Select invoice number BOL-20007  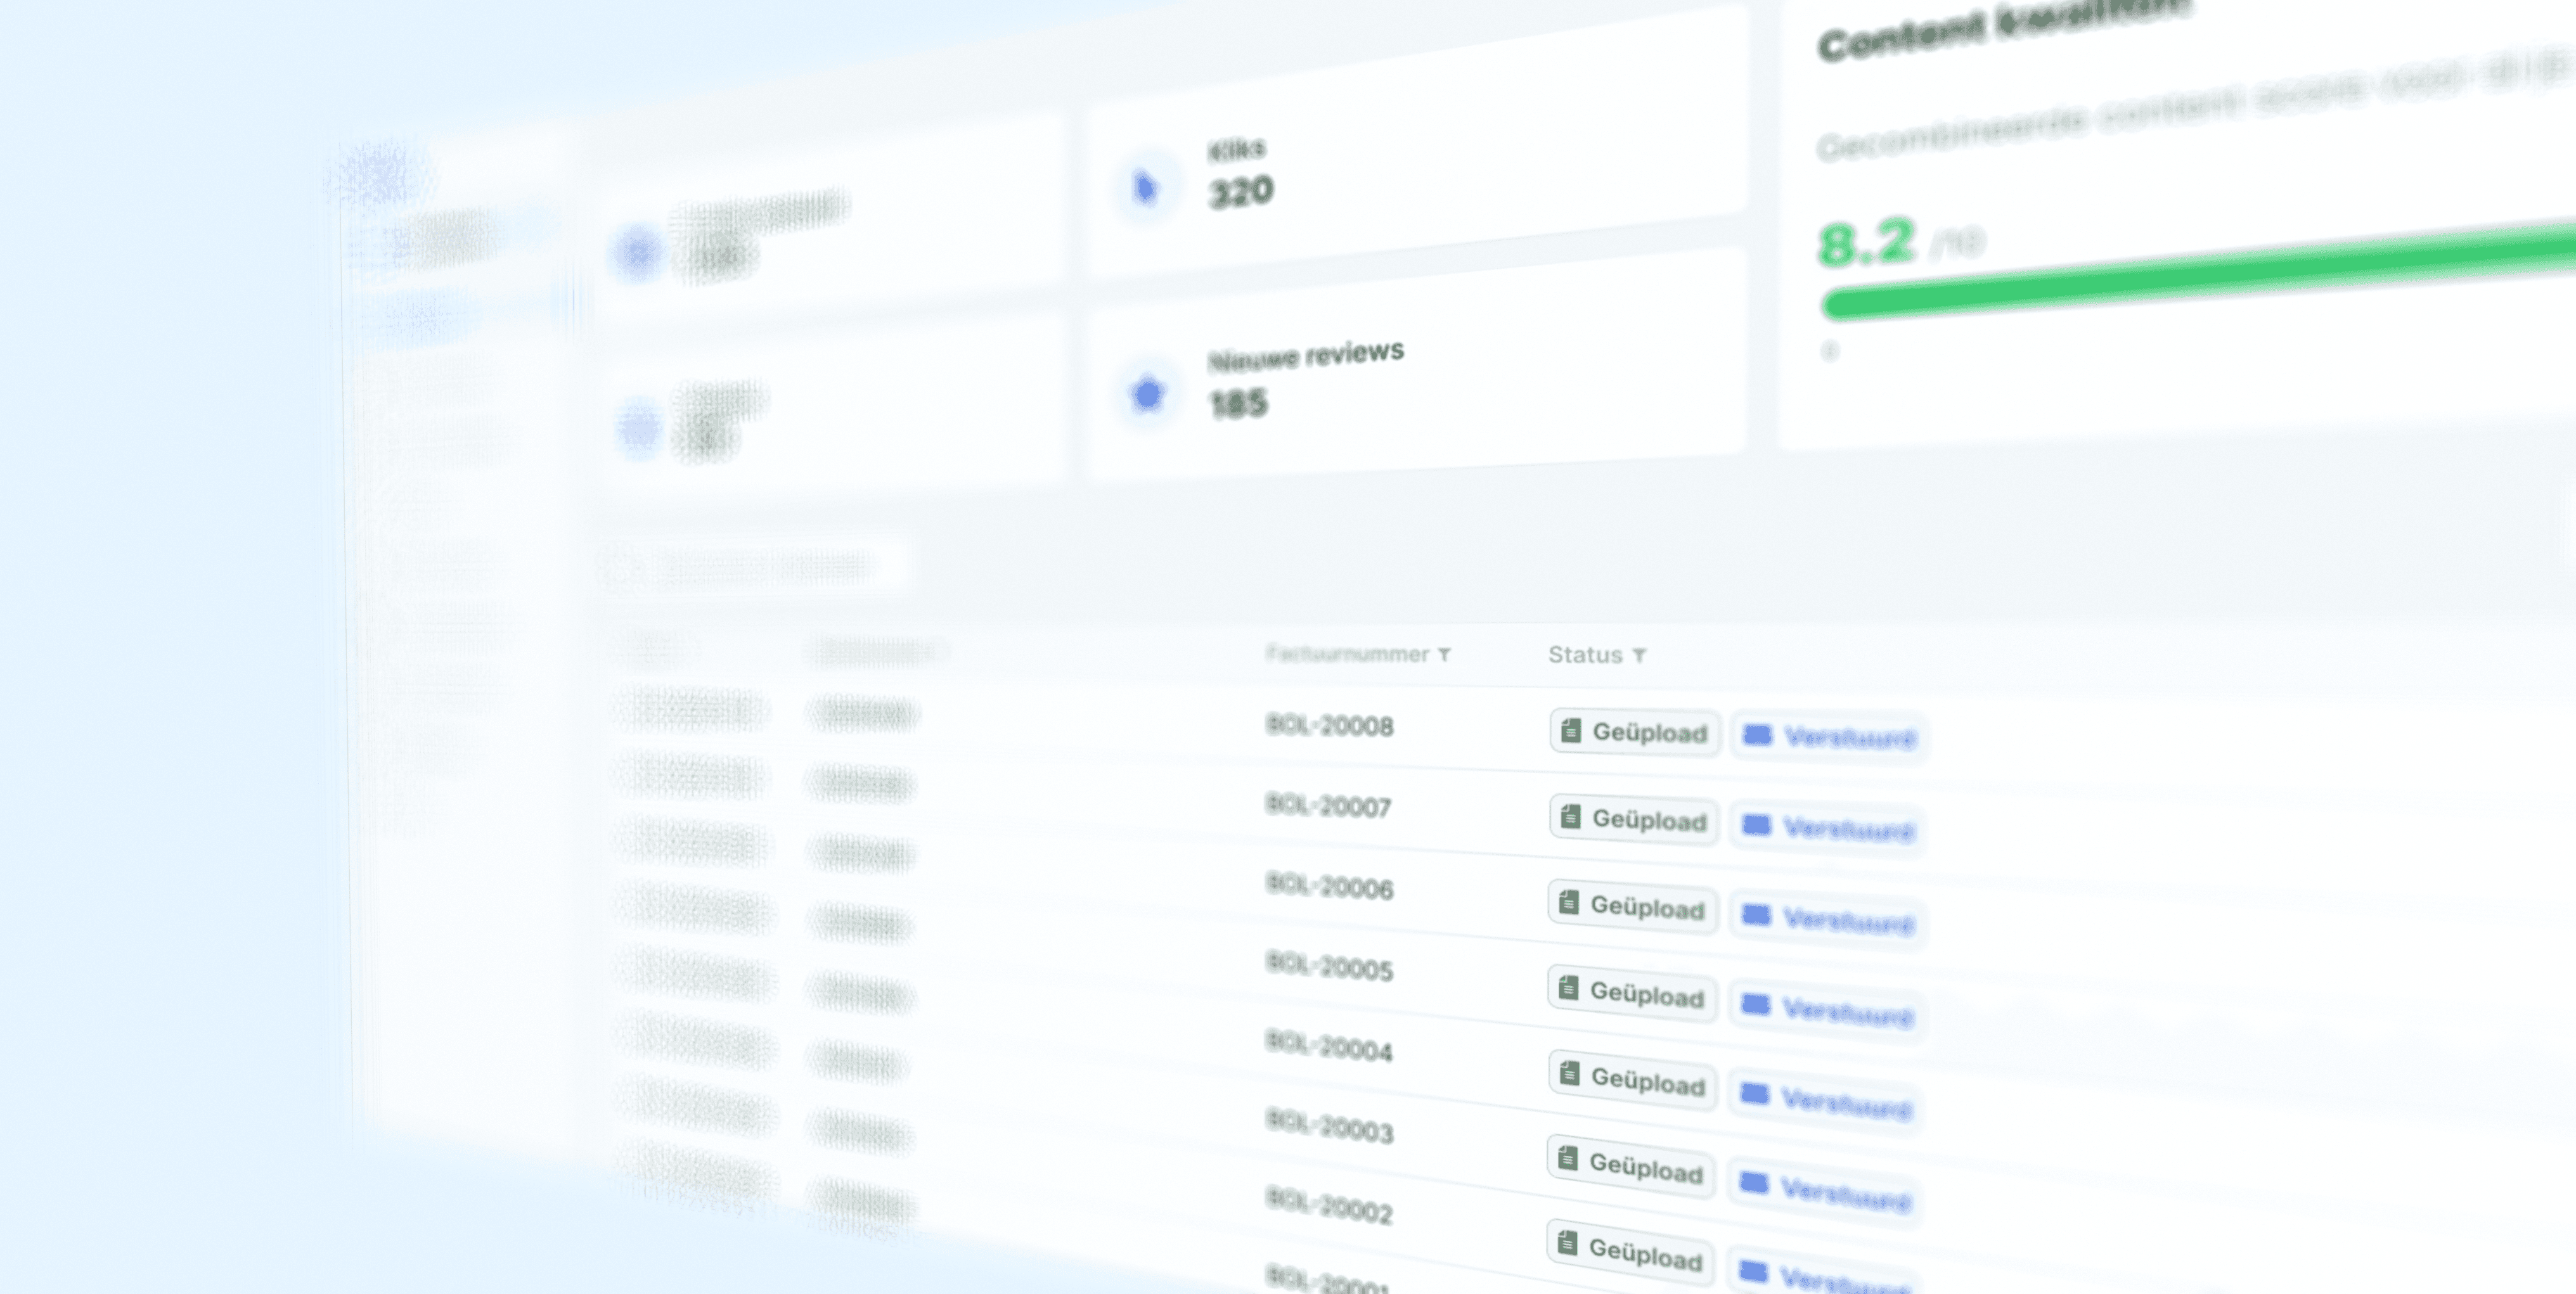[x=1328, y=806]
